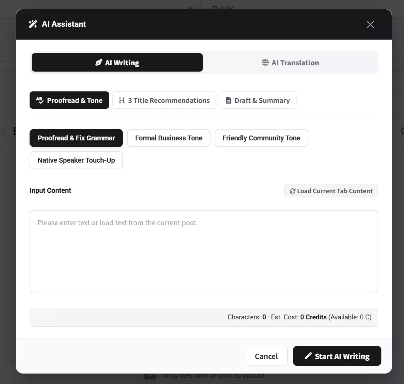Pick the Native Speaker Touch-Up option
The width and height of the screenshot is (404, 384).
[x=76, y=160]
